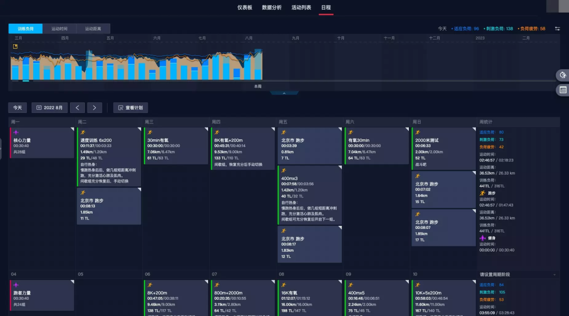This screenshot has width=569, height=316.
Task: Click the calendar floating side button
Action: click(563, 90)
